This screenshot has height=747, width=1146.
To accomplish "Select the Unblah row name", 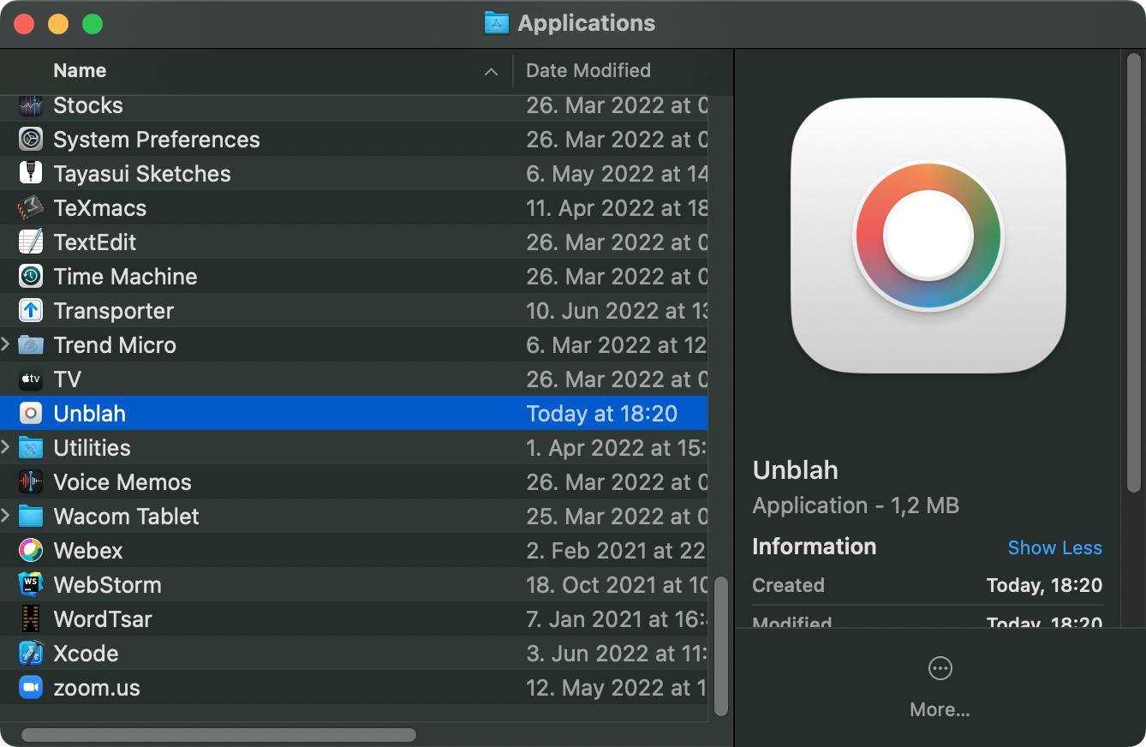I will pos(90,414).
